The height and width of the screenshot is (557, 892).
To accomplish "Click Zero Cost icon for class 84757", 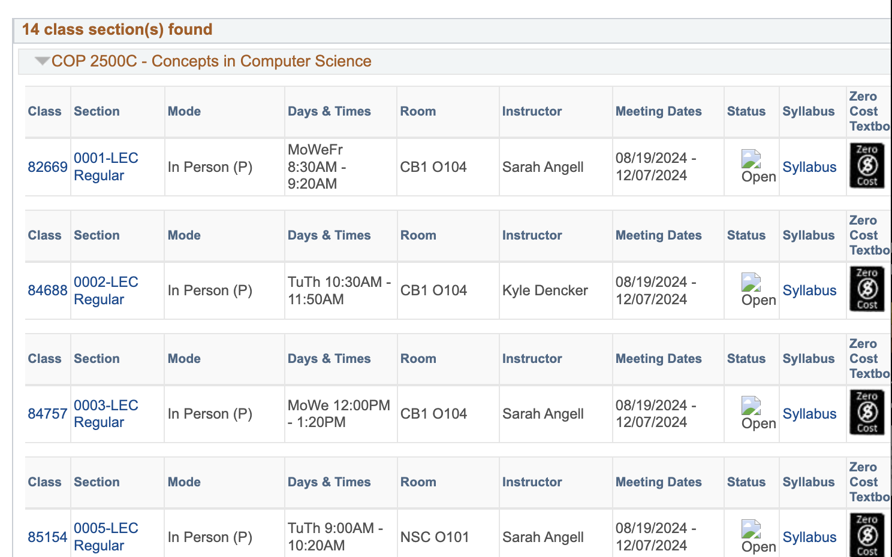I will [x=867, y=413].
